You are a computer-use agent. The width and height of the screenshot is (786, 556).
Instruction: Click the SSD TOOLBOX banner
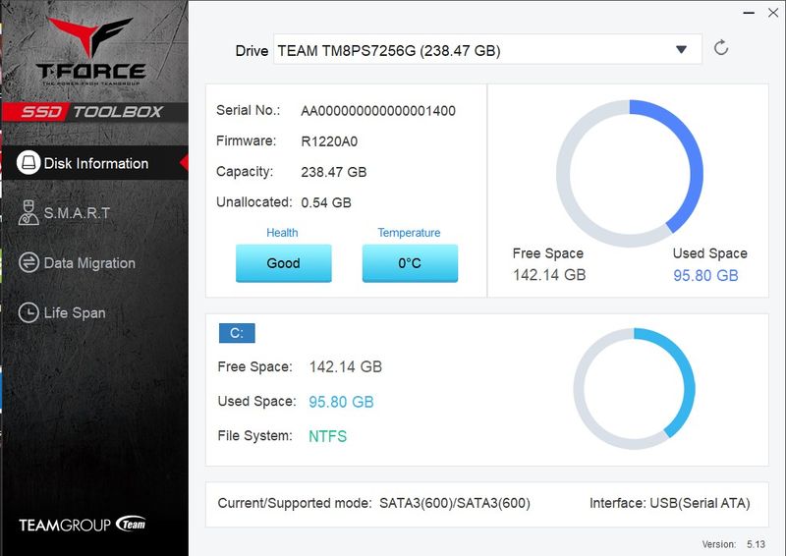[x=94, y=111]
